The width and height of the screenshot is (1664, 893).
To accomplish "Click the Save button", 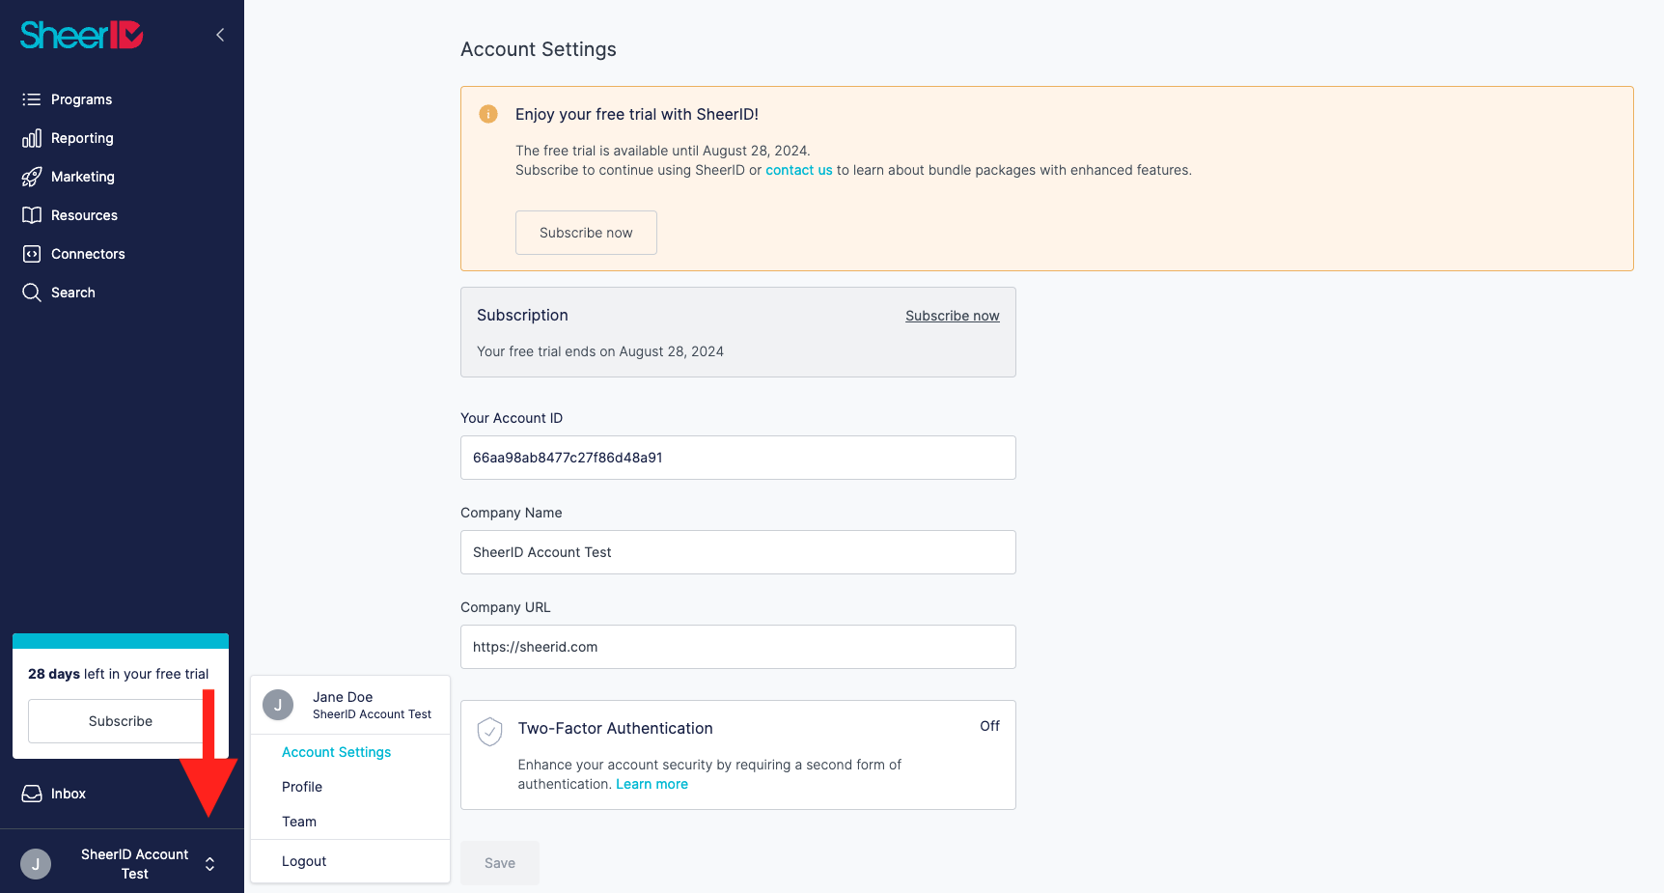I will coord(500,863).
